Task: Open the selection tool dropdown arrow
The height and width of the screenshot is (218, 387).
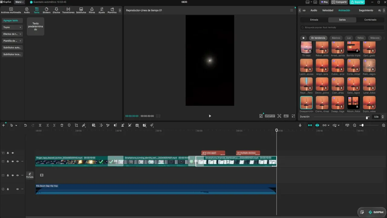Action: point(16,125)
